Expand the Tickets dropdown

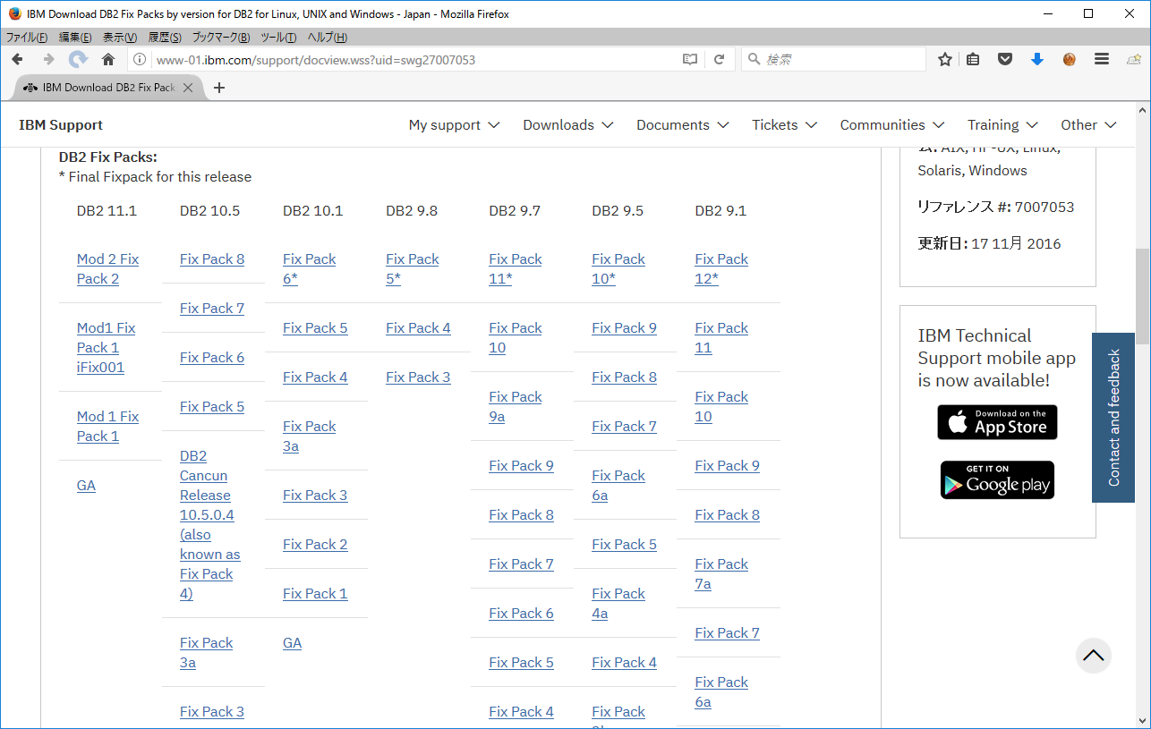point(785,125)
